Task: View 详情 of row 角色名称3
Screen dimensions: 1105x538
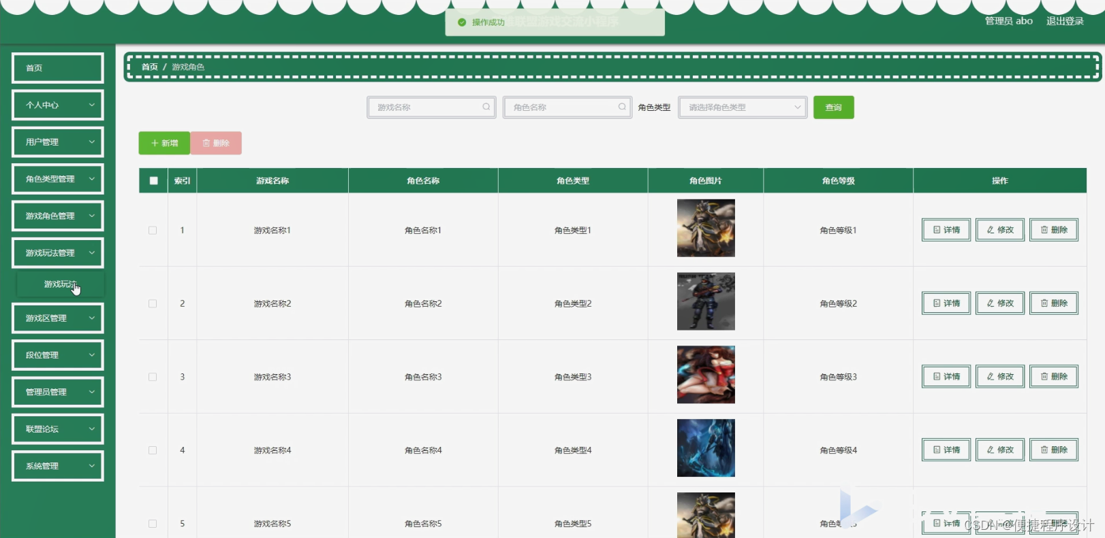Action: click(x=946, y=377)
